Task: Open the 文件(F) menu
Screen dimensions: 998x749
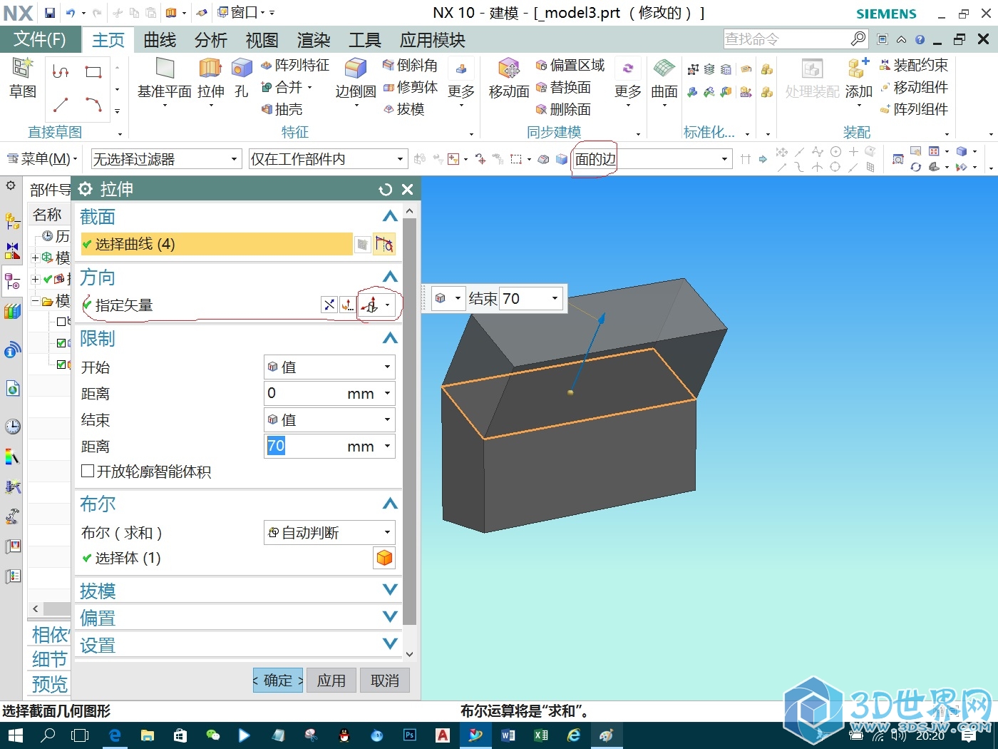Action: point(40,39)
